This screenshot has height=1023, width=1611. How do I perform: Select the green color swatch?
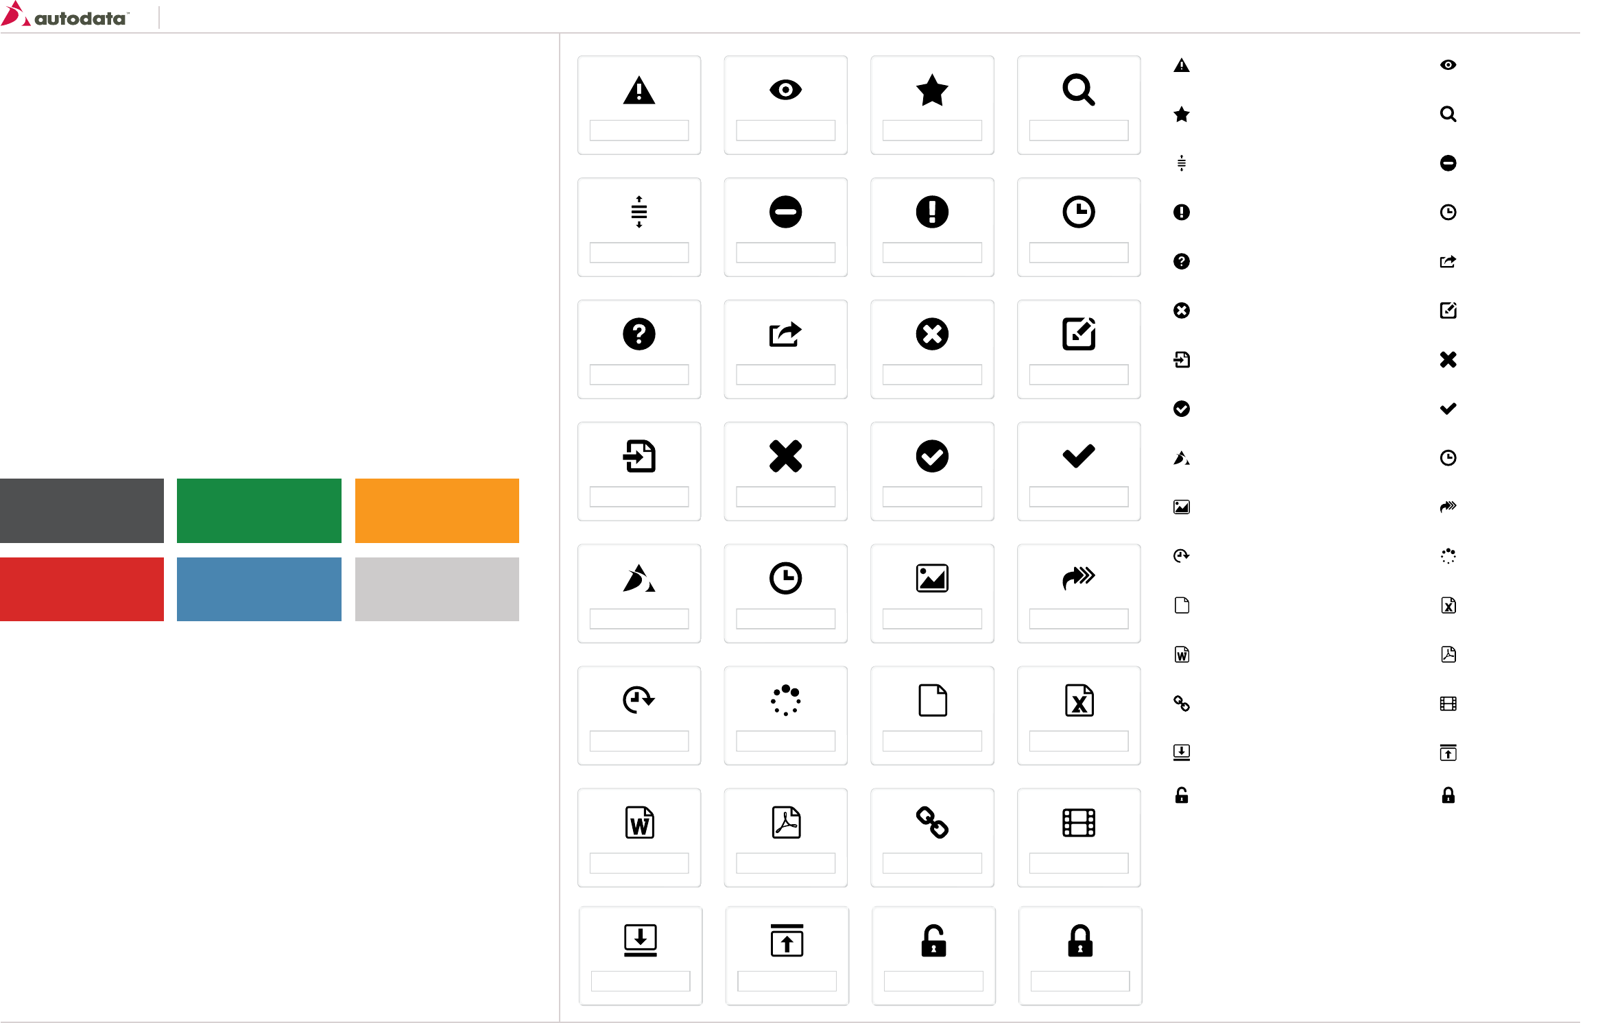(x=259, y=510)
